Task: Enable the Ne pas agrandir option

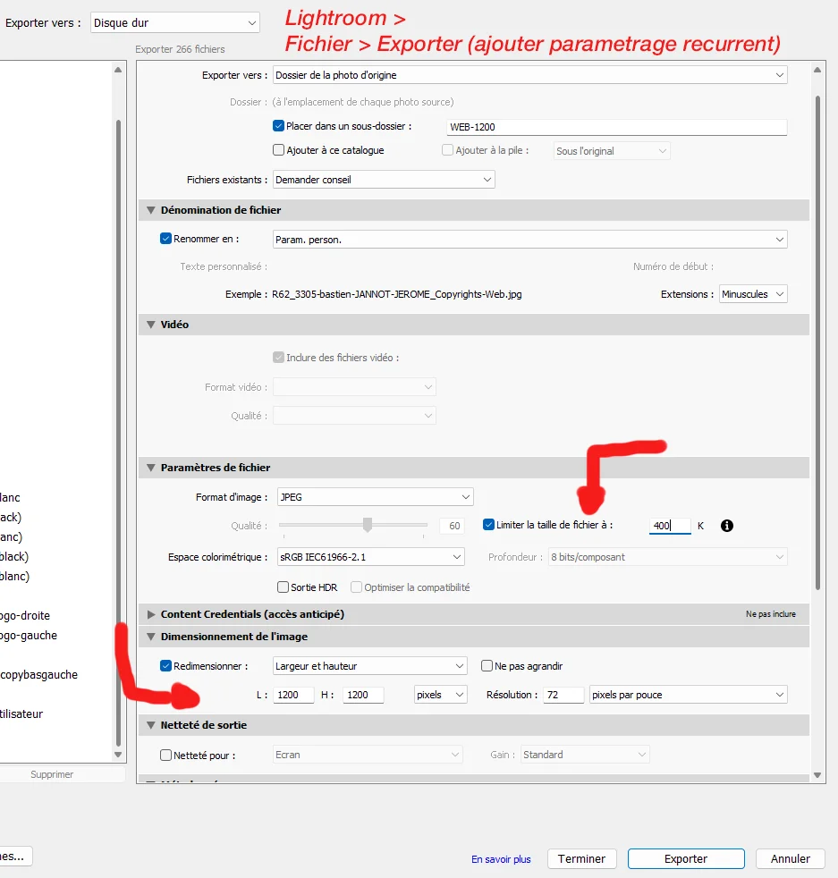Action: pos(487,666)
